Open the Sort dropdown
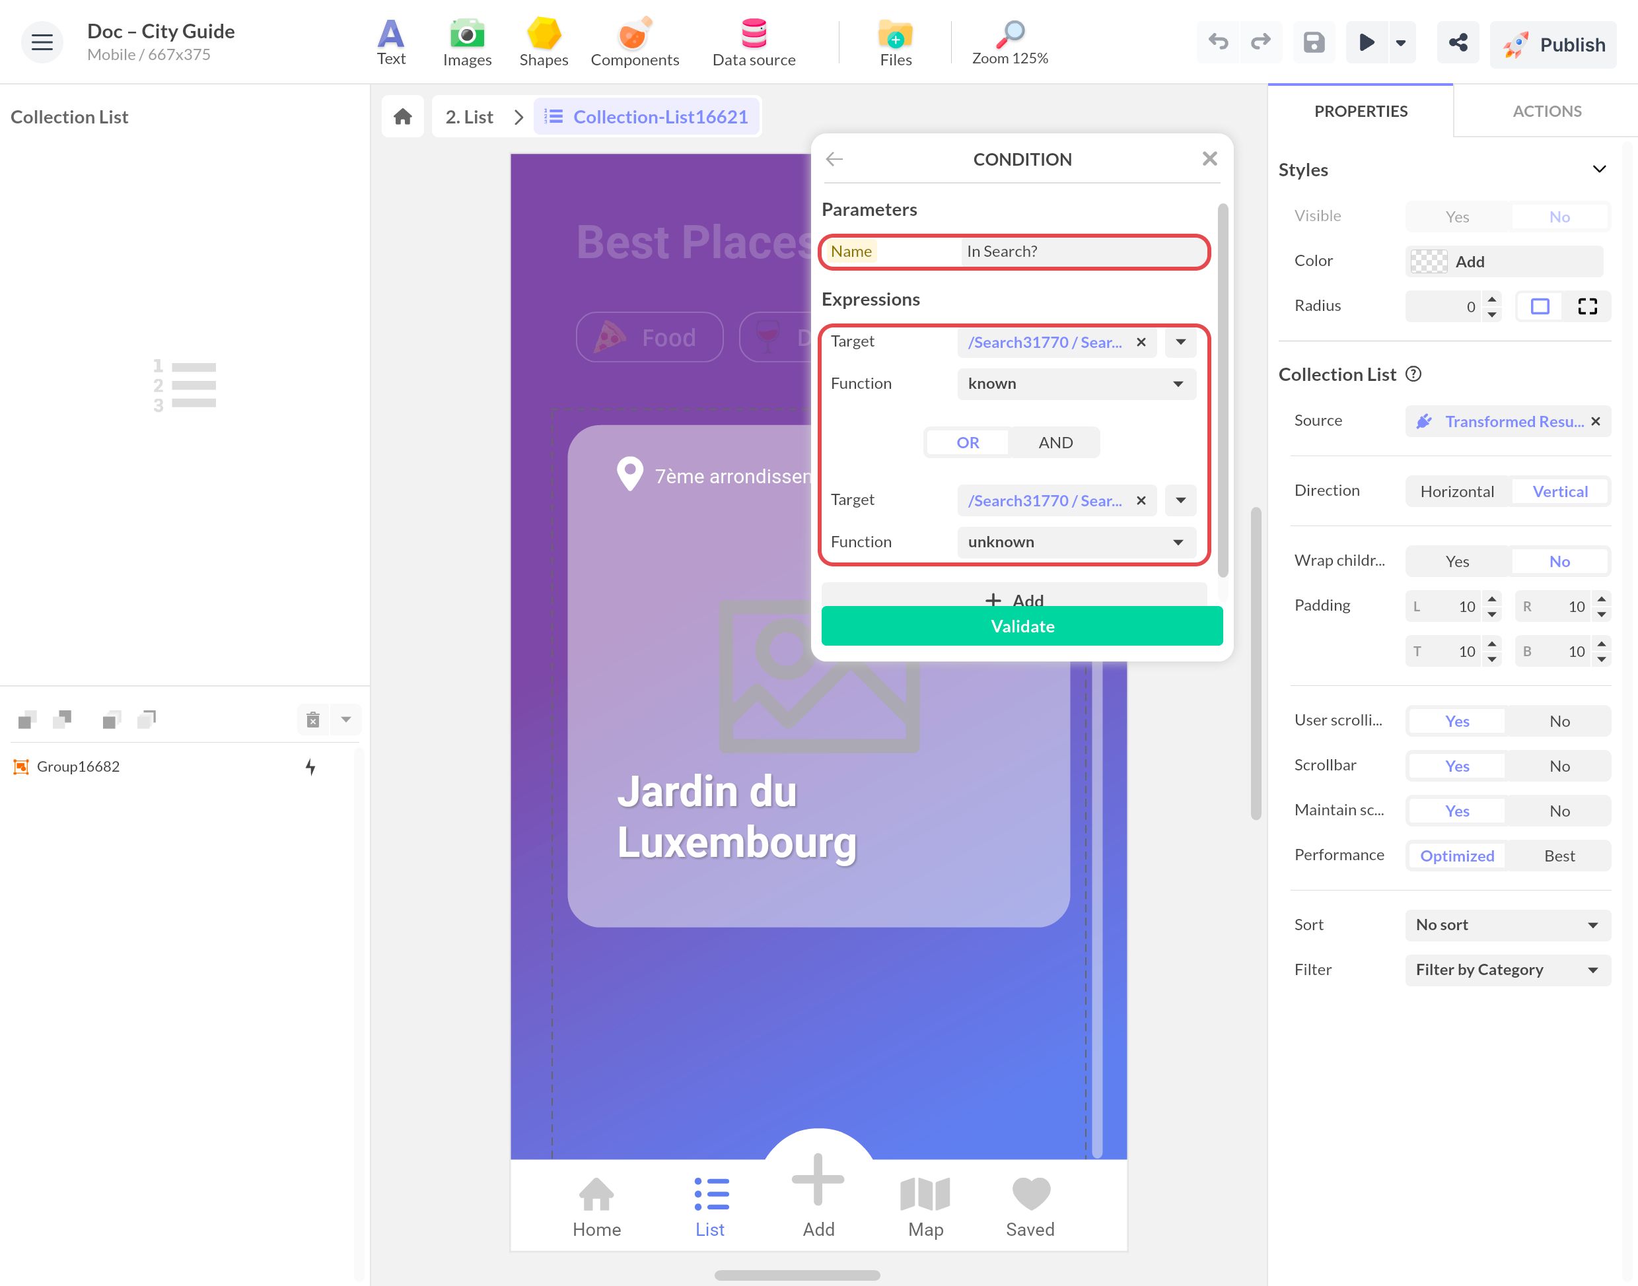This screenshot has height=1286, width=1638. 1508,925
